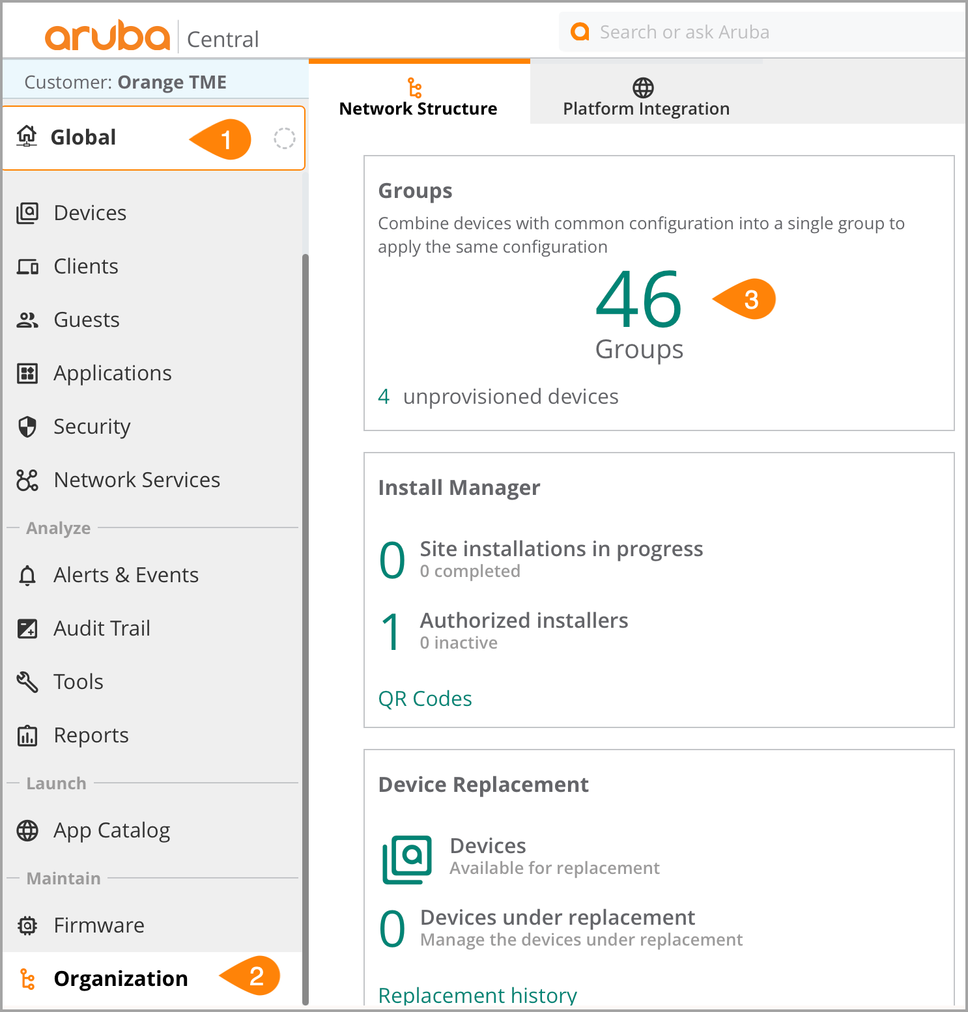Switch to the Platform Integration tab

[x=646, y=92]
